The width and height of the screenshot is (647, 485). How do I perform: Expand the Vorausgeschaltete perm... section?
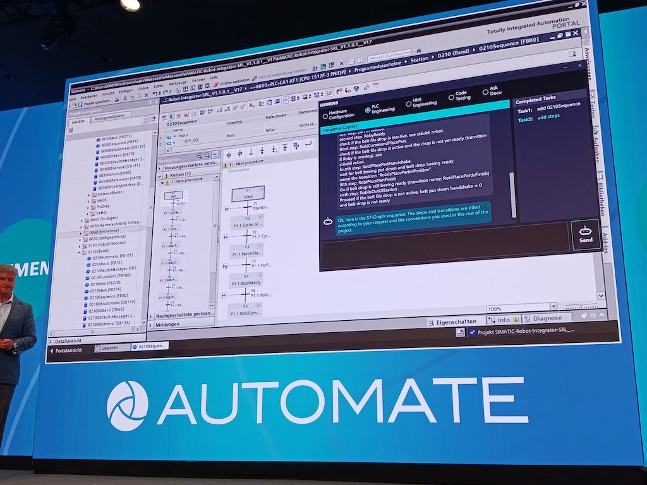160,168
